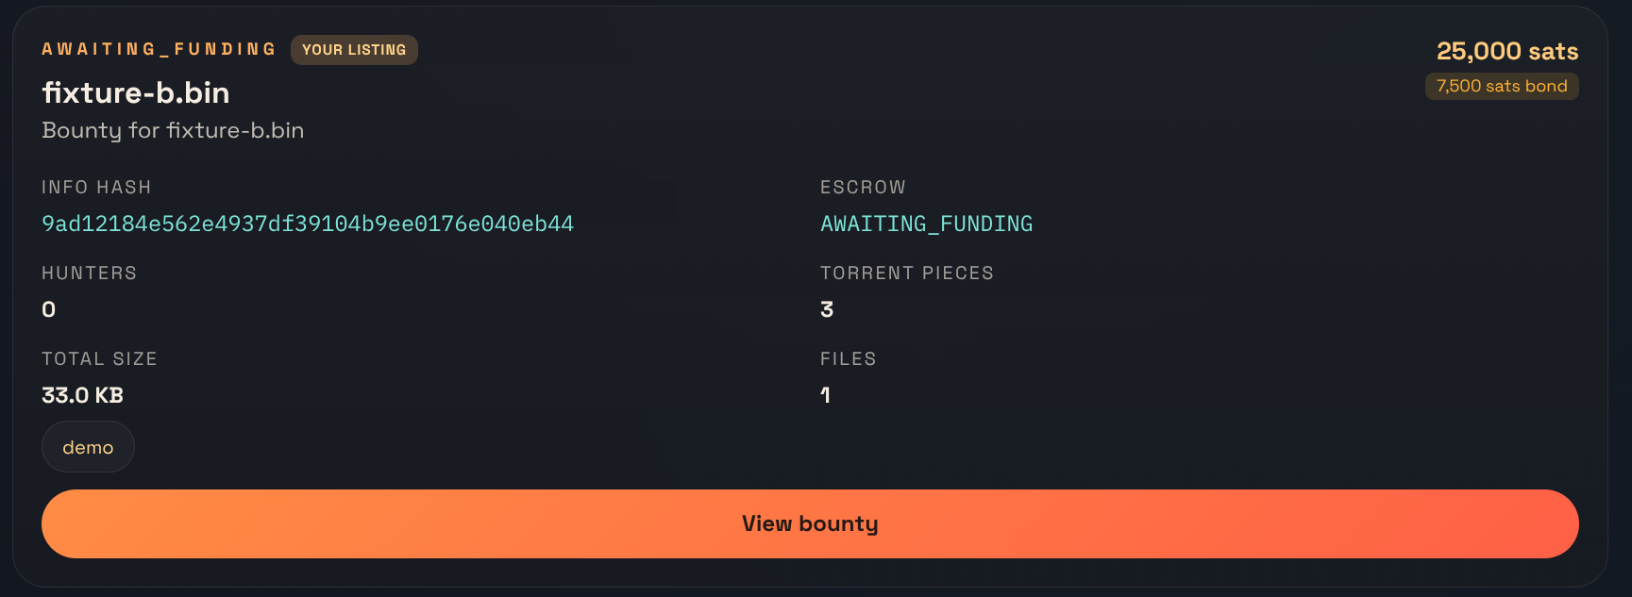Open the fixture-b.bin listing title
Viewport: 1632px width, 597px height.
(x=136, y=92)
